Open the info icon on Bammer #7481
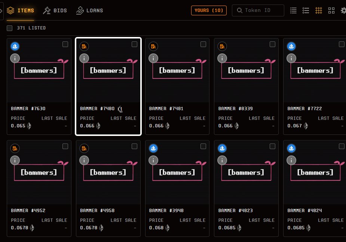The height and width of the screenshot is (242, 346). [x=153, y=58]
